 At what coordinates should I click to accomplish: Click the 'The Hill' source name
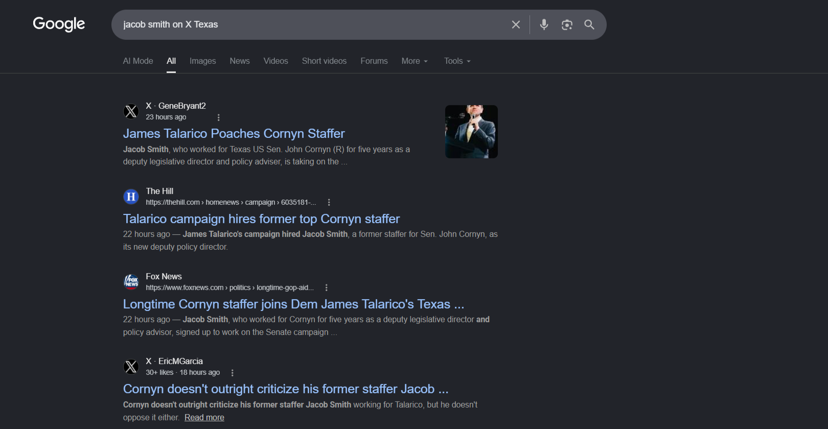point(159,191)
